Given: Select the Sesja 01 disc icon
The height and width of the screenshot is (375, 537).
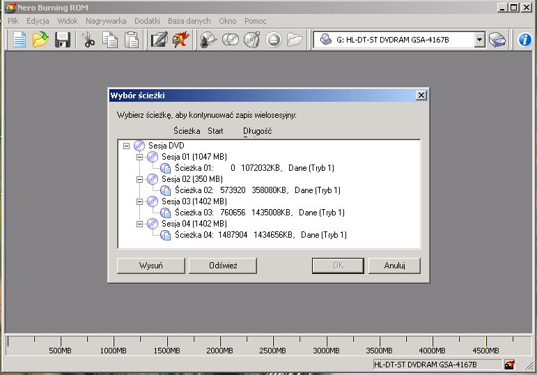Looking at the screenshot, I should [153, 157].
